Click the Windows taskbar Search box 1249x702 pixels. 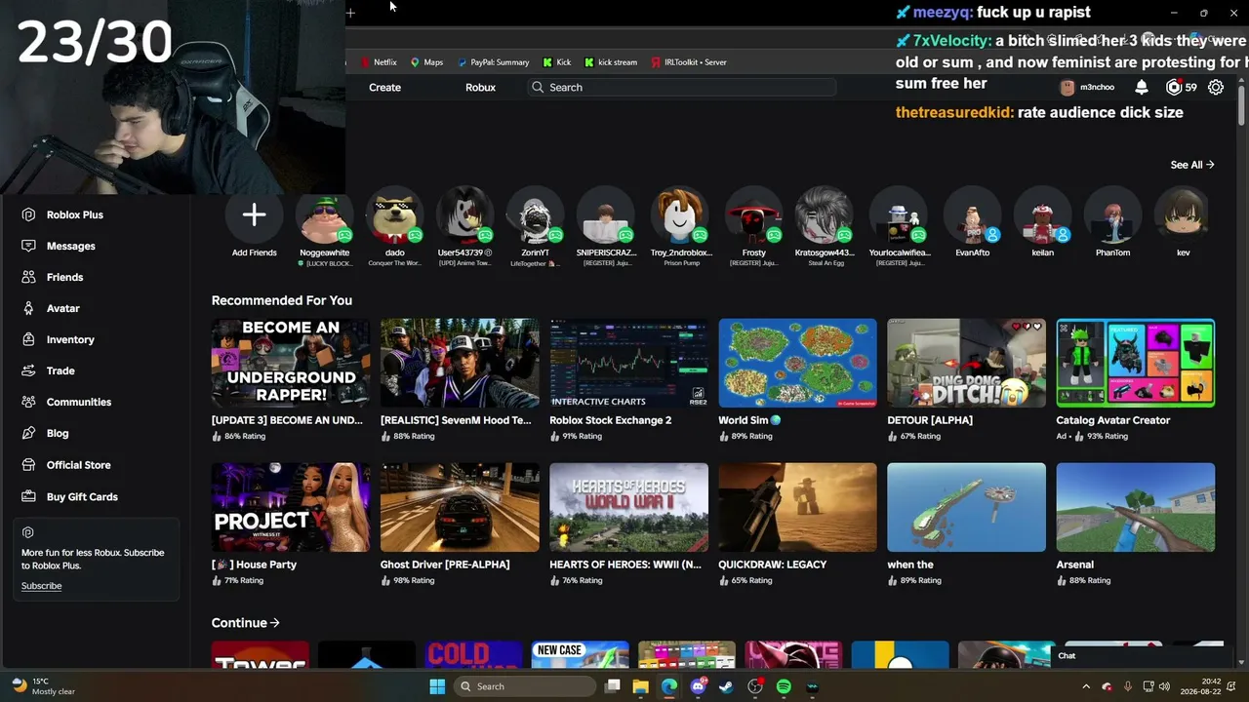coord(527,686)
